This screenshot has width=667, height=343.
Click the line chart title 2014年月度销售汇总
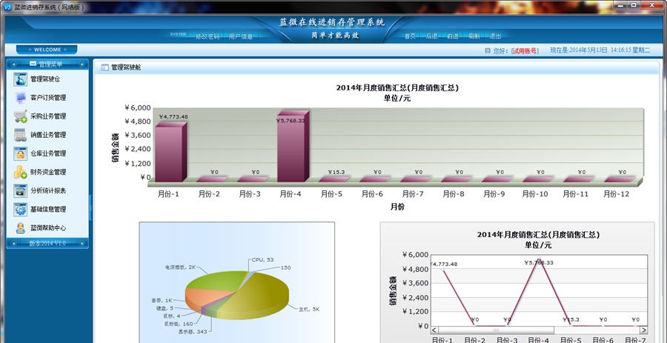[x=538, y=235]
